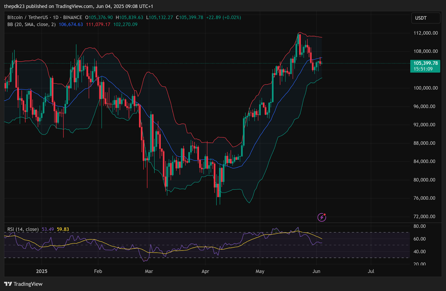The width and height of the screenshot is (446, 291).
Task: Click the 2025 label on the time axis
Action: pyautogui.click(x=42, y=271)
